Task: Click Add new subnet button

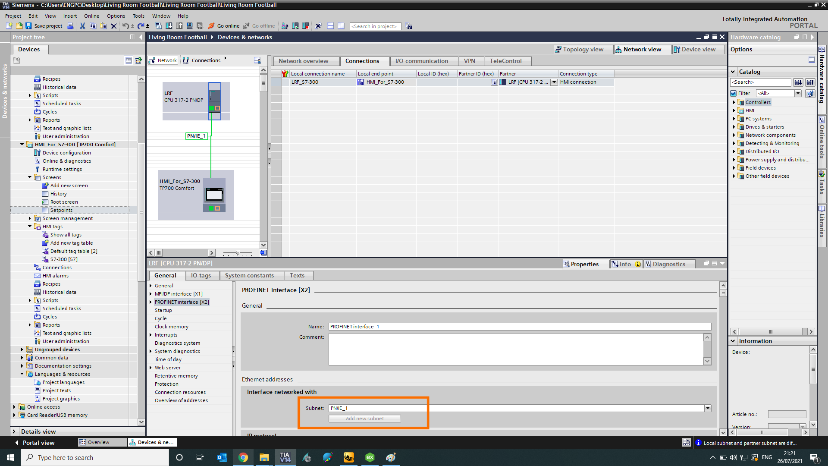Action: (x=364, y=418)
